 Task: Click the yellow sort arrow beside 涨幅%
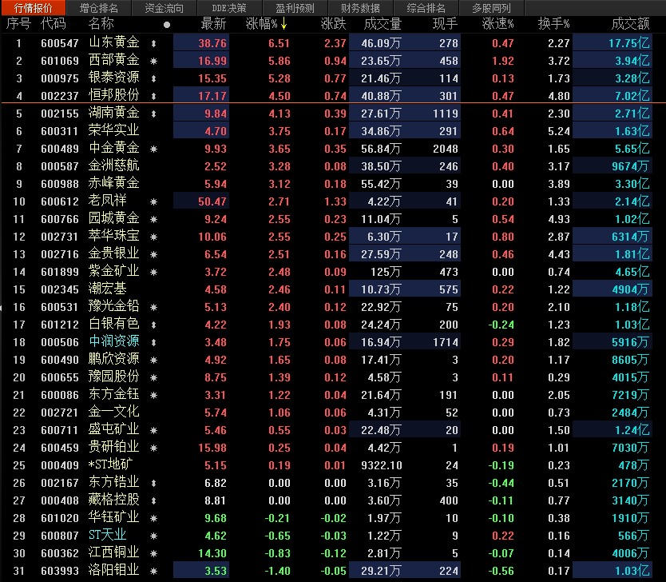click(x=283, y=24)
